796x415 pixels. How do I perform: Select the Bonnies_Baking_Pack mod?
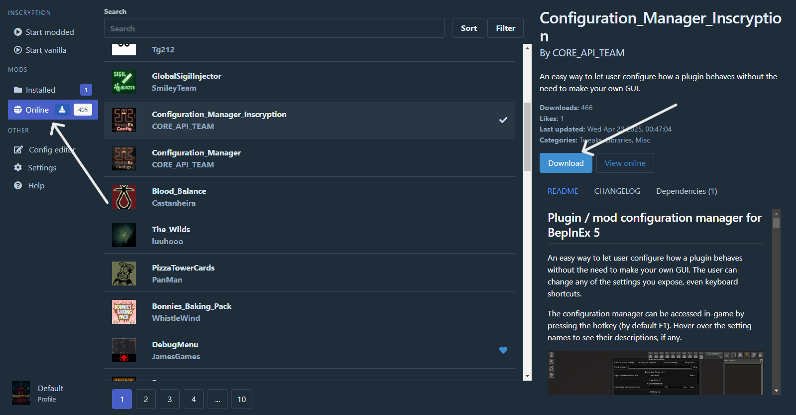point(310,312)
